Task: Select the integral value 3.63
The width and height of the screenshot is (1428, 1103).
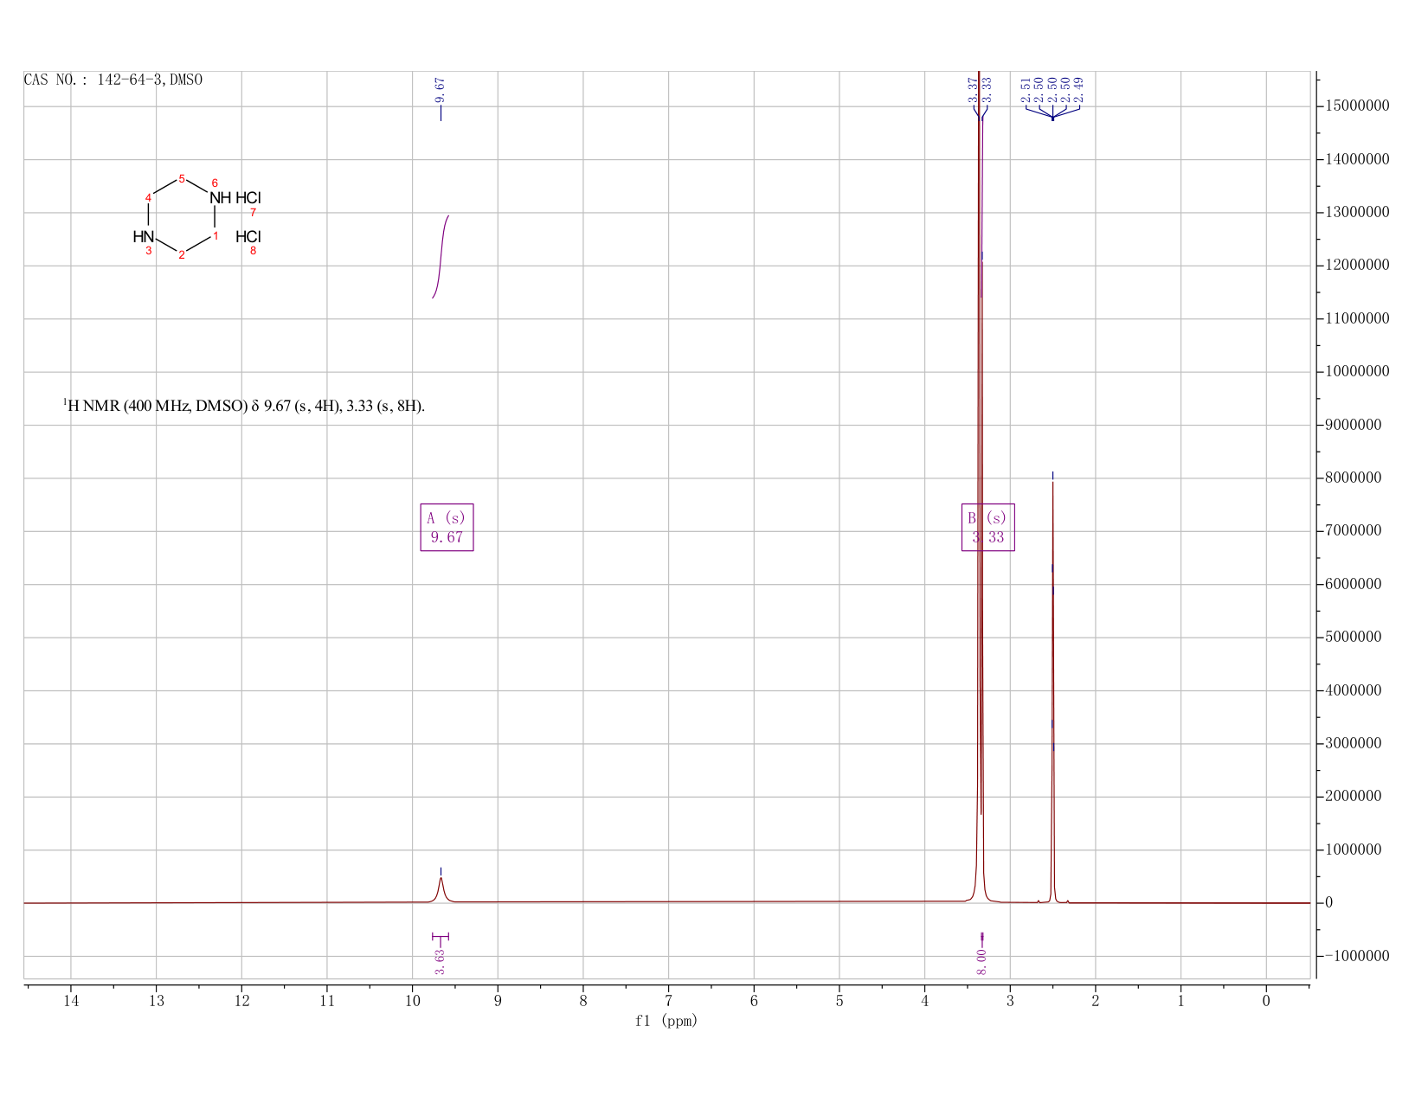Action: click(x=440, y=961)
